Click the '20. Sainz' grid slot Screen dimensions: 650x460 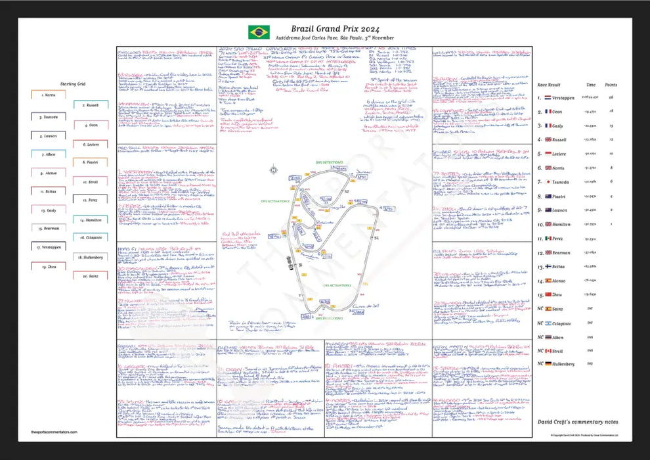click(91, 277)
